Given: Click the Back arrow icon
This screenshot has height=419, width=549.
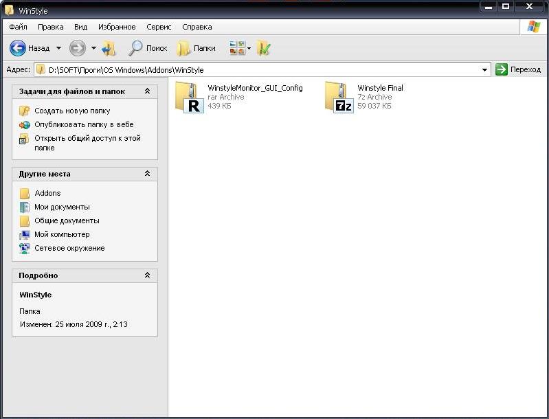Looking at the screenshot, I should pos(17,48).
